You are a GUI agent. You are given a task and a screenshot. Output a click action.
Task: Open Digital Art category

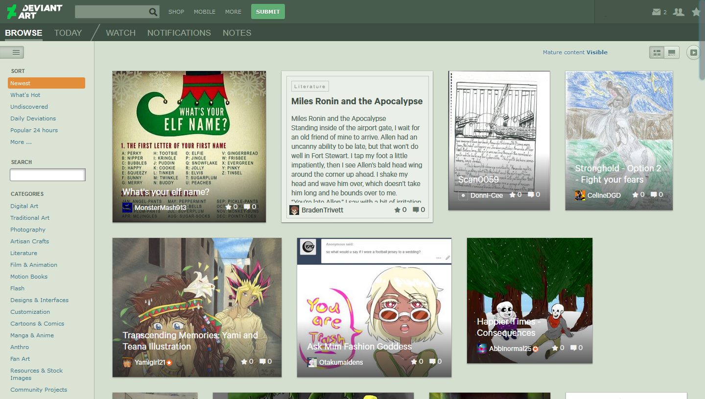[x=24, y=206]
